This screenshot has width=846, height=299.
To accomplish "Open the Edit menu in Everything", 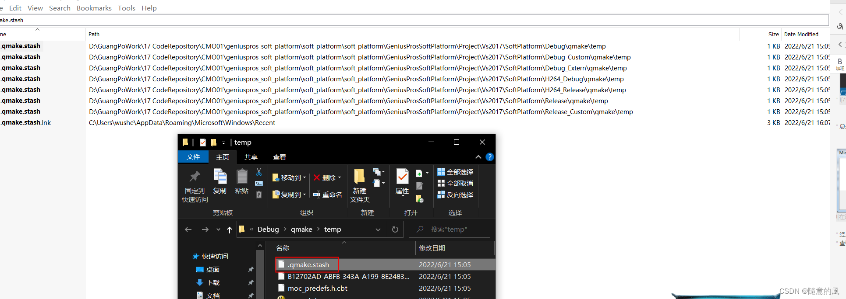I will [x=15, y=8].
